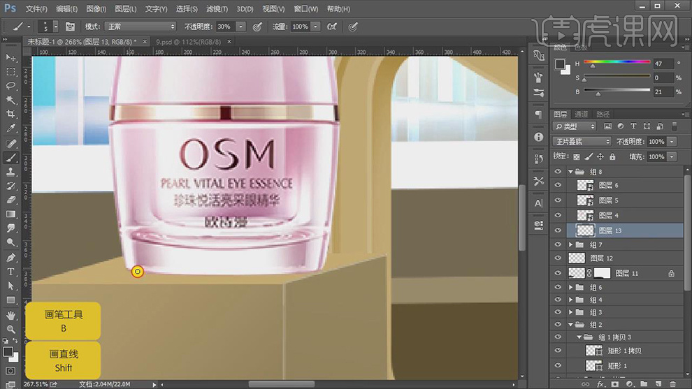
Task: Click the brush opacity 30% field
Action: 224,27
